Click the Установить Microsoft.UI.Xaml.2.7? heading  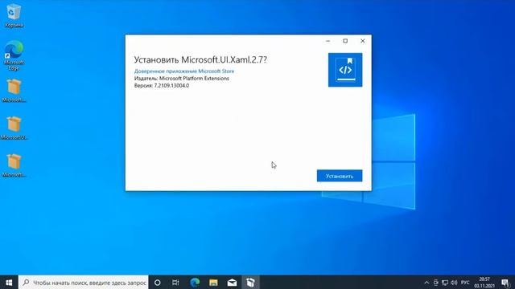[x=200, y=59]
